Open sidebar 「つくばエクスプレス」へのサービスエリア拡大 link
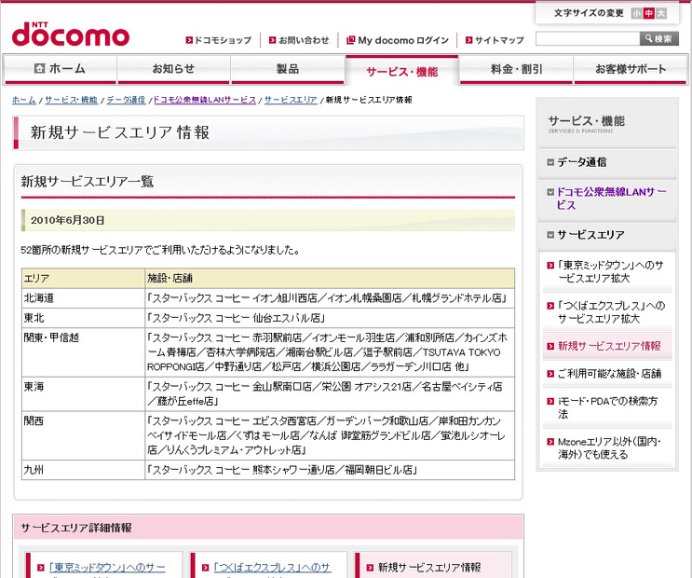The image size is (692, 578). pos(611,312)
